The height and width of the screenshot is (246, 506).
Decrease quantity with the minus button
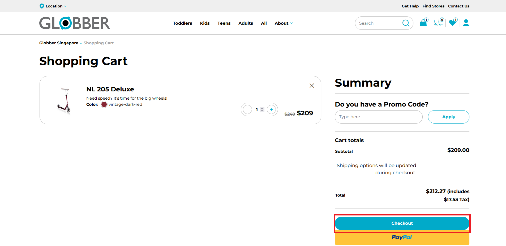(247, 109)
